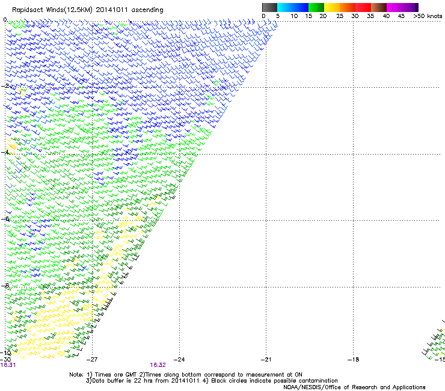Click the latitude axis label '-2'
445x391 pixels.
(5, 86)
